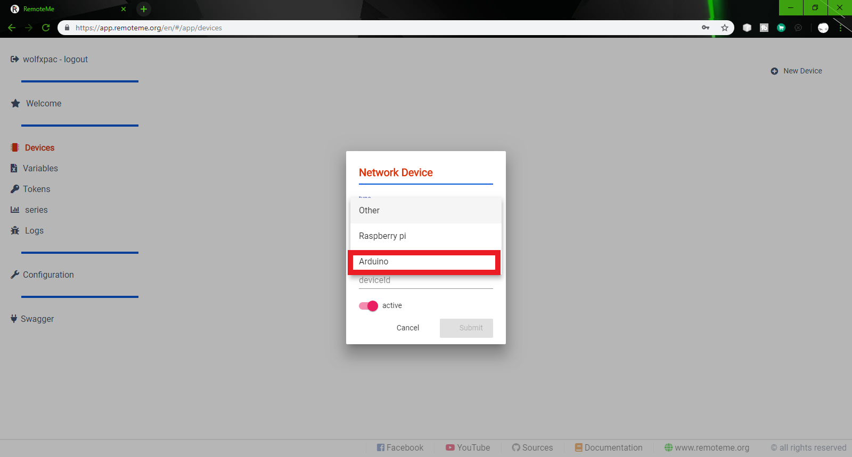Image resolution: width=852 pixels, height=457 pixels.
Task: Open Swagger API page
Action: 37,319
